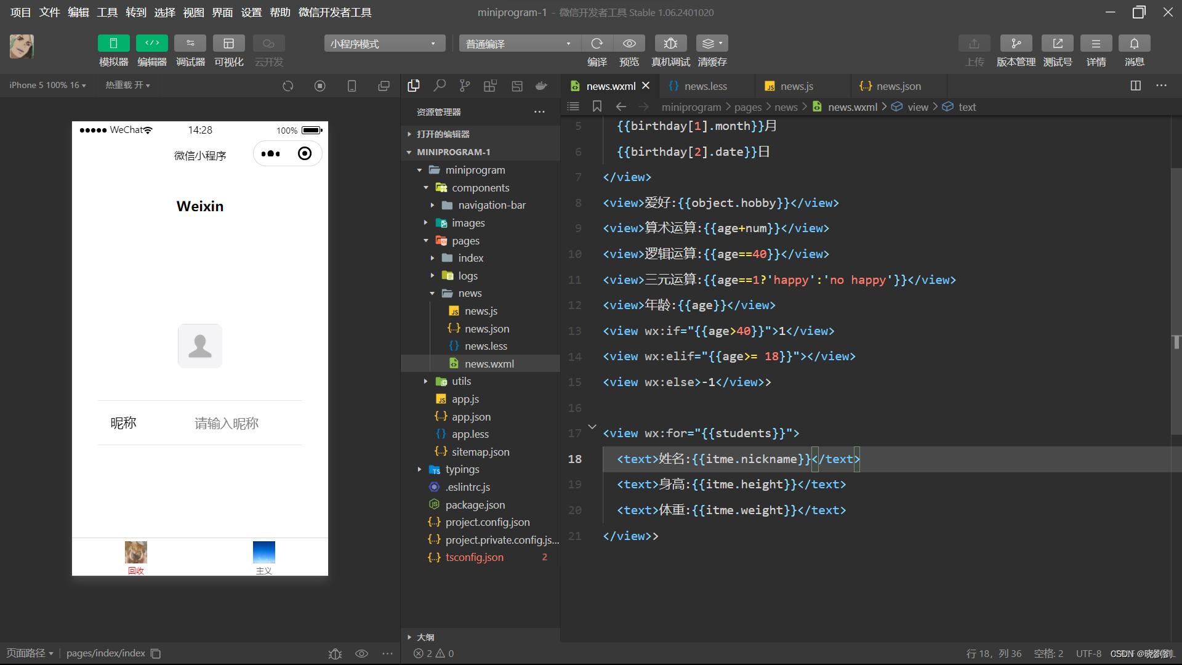
Task: Click the Version Management icon
Action: coord(1016,43)
